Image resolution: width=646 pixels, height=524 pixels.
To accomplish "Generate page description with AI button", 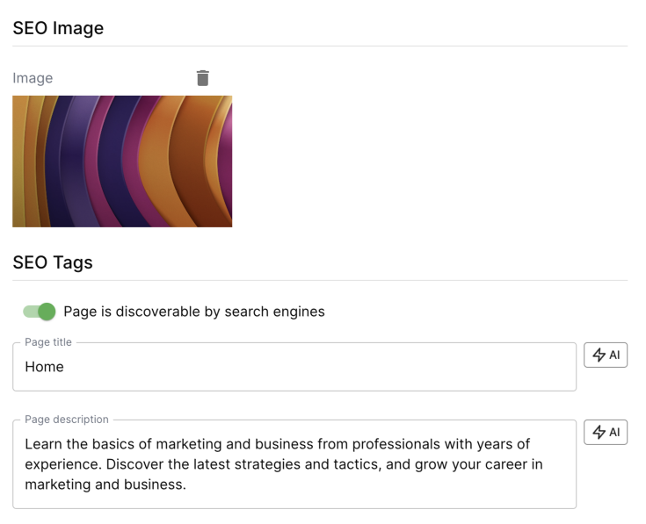I will pos(606,433).
